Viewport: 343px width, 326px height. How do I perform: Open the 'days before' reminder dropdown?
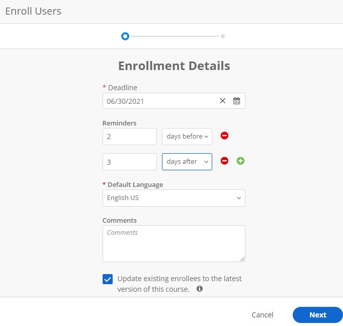point(187,136)
